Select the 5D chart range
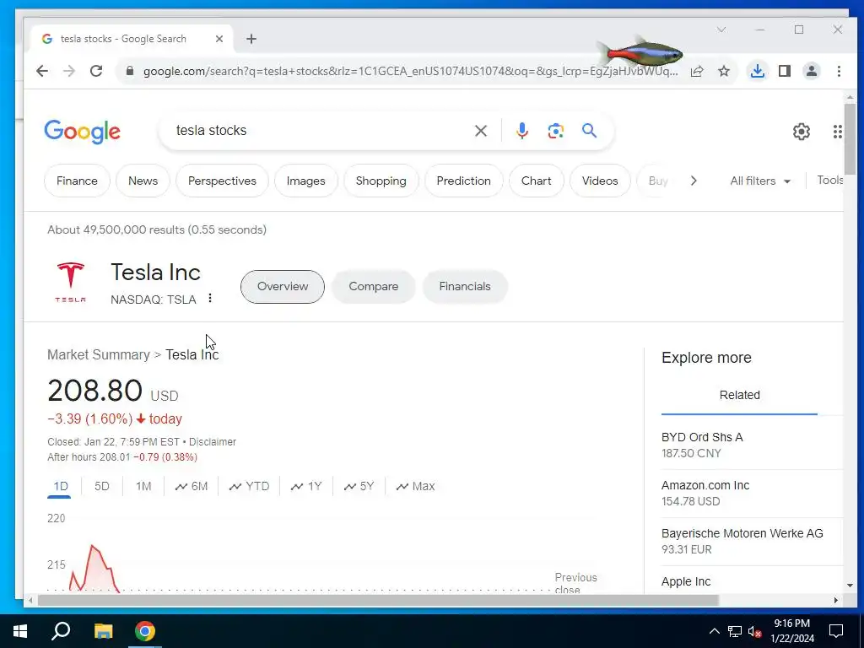The image size is (864, 648). pyautogui.click(x=102, y=487)
